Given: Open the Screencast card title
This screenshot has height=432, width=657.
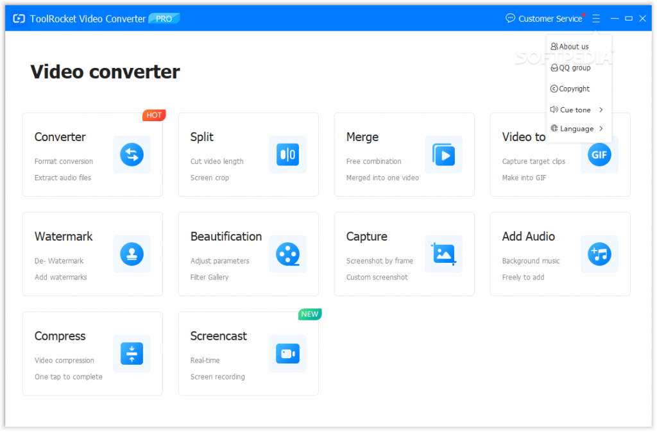Looking at the screenshot, I should coord(218,336).
